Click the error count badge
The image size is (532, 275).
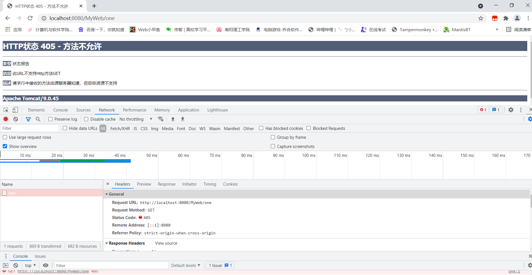click(483, 110)
